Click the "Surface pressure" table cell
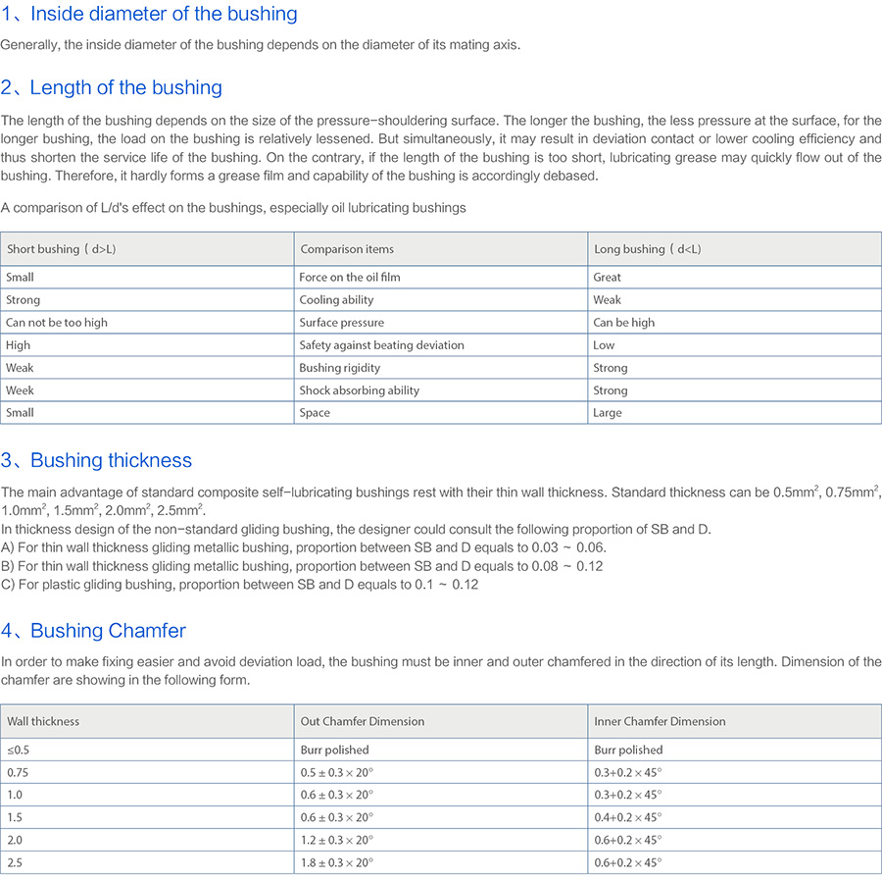The width and height of the screenshot is (882, 880). 342,323
